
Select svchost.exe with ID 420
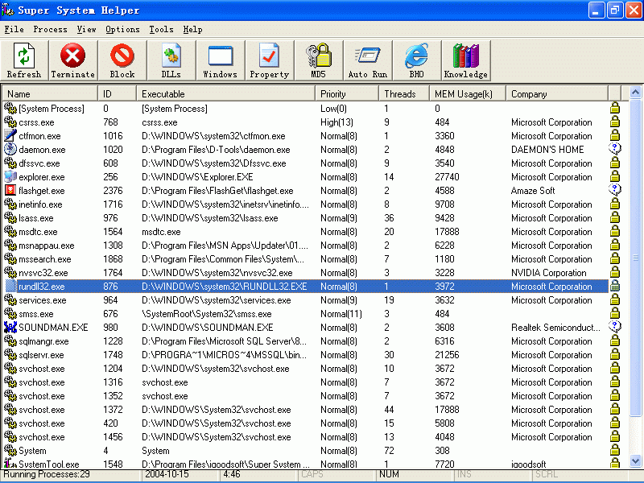[42, 423]
